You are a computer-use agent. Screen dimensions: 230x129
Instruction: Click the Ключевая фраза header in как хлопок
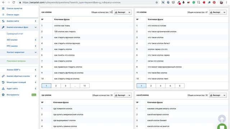[62, 19]
